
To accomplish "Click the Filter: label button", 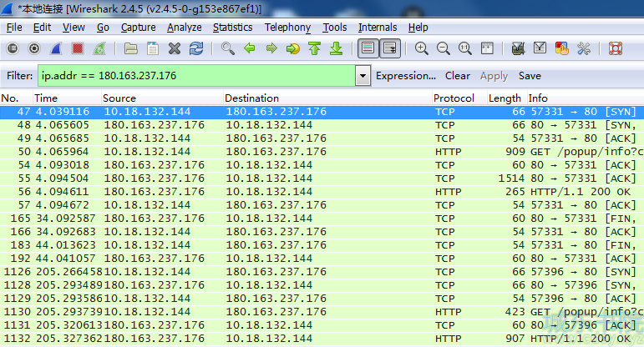I will (19, 76).
